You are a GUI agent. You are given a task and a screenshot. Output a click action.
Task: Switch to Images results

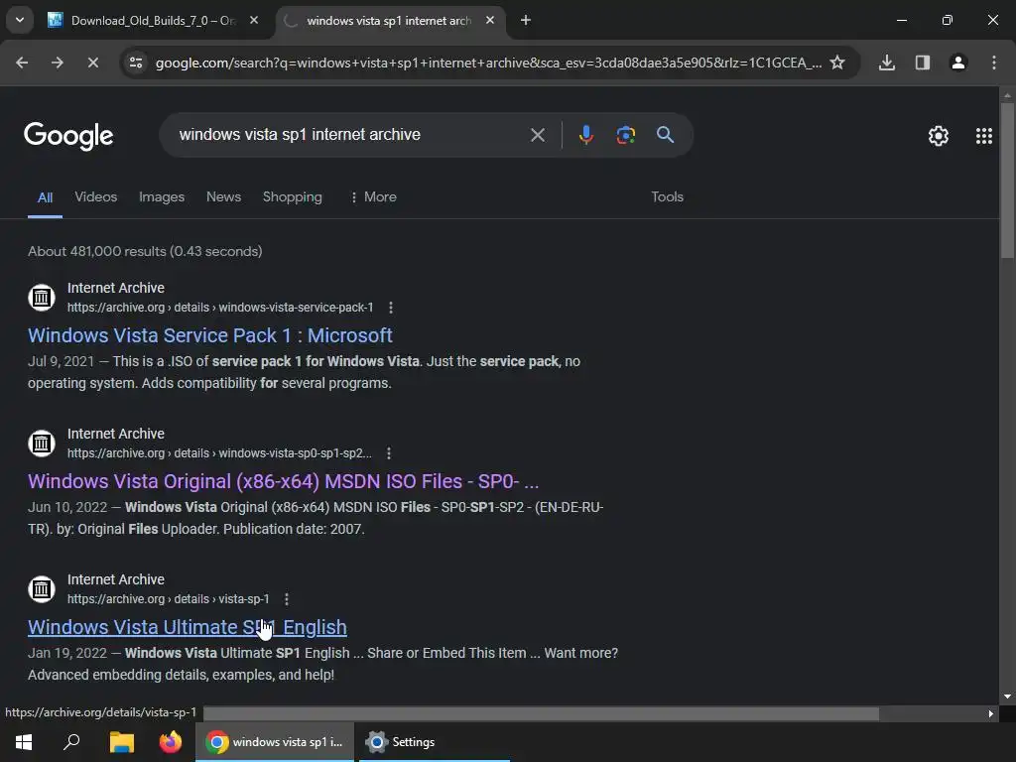(x=162, y=197)
